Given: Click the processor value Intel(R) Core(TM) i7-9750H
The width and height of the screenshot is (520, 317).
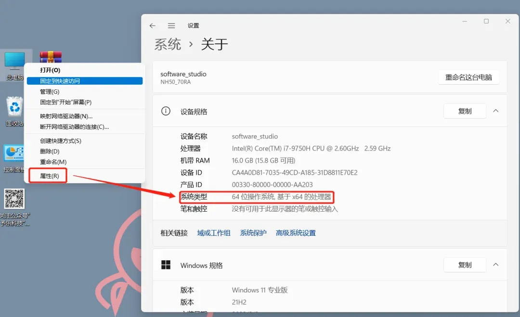Looking at the screenshot, I should coord(311,148).
